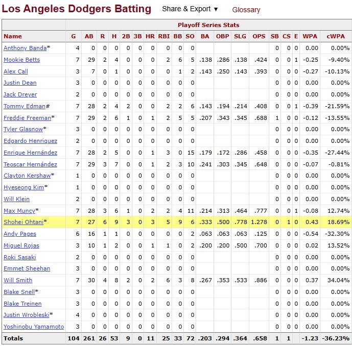The height and width of the screenshot is (346, 352).
Task: Sort the table by the Name column
Action: (13, 36)
